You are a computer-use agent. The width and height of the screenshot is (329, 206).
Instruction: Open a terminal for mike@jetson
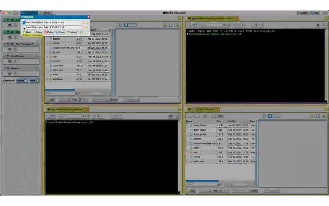[x=9, y=61]
